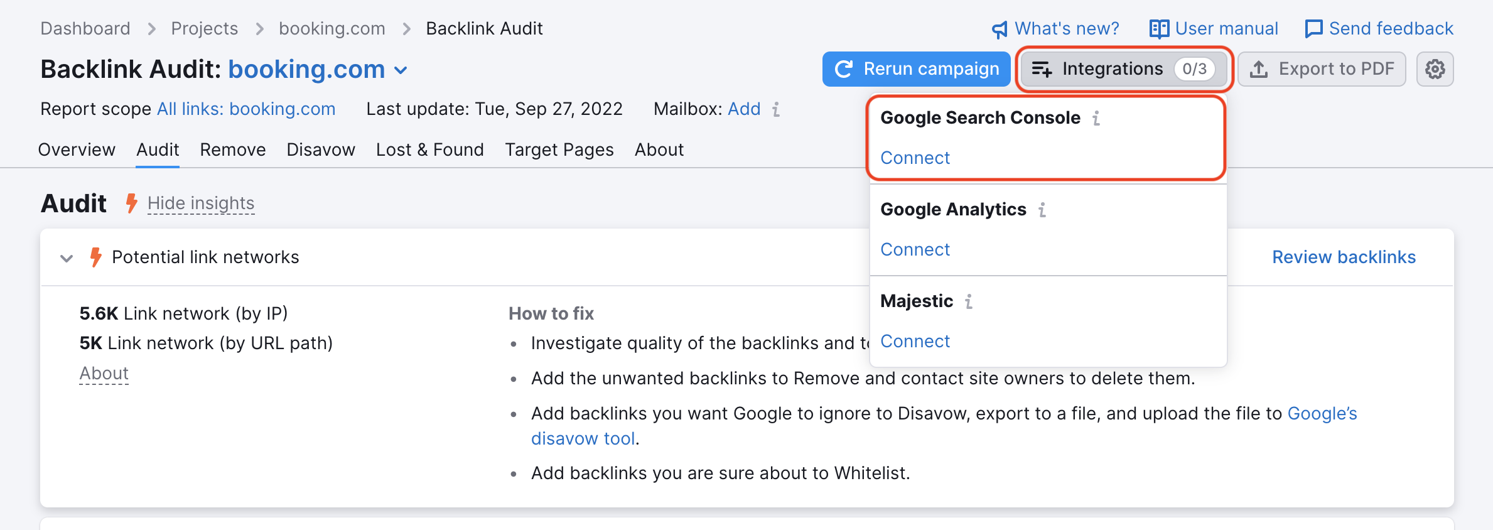This screenshot has width=1493, height=530.
Task: Toggle Hide insights in Audit header
Action: tap(201, 203)
